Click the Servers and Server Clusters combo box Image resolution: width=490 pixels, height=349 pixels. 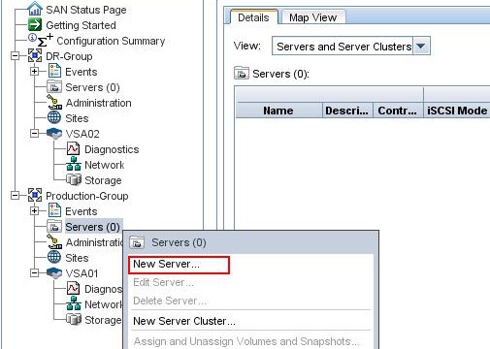pos(351,47)
